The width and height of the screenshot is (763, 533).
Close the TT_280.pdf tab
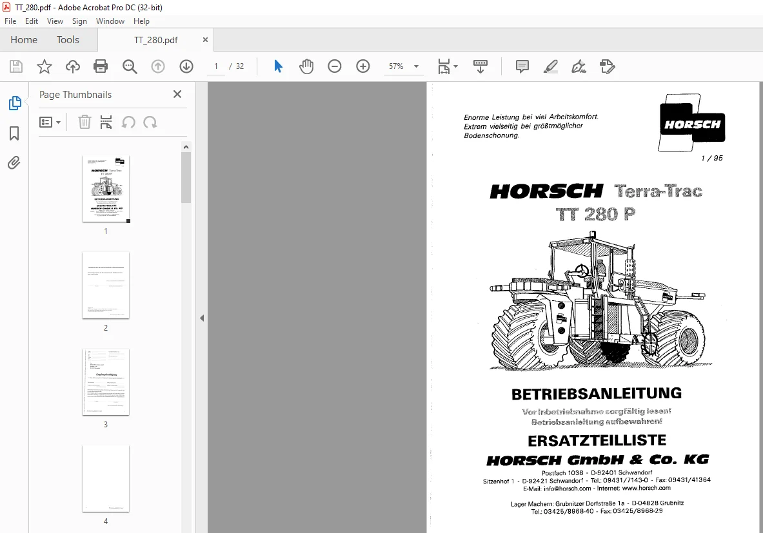click(x=205, y=40)
